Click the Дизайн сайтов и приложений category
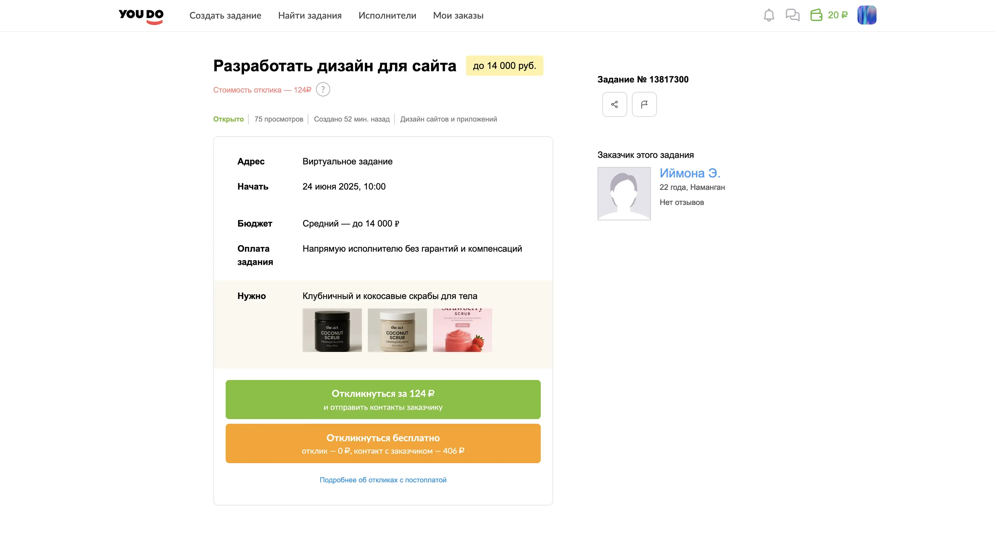 (x=449, y=119)
